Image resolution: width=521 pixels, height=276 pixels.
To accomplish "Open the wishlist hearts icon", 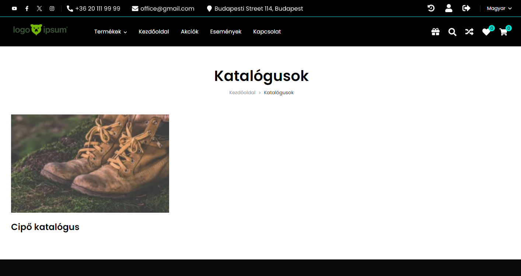I will 486,32.
